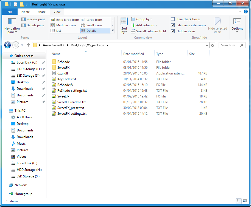This screenshot has width=251, height=207.
Task: Toggle the Preview pane
Action: [x=33, y=19]
